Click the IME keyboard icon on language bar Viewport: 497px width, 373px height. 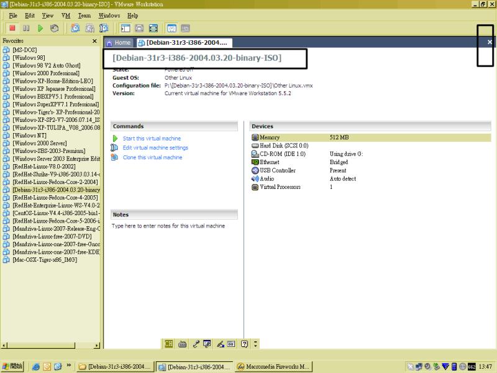click(x=182, y=344)
